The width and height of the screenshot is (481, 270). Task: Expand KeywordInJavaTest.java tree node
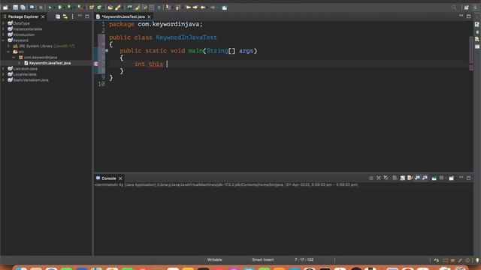pyautogui.click(x=19, y=63)
